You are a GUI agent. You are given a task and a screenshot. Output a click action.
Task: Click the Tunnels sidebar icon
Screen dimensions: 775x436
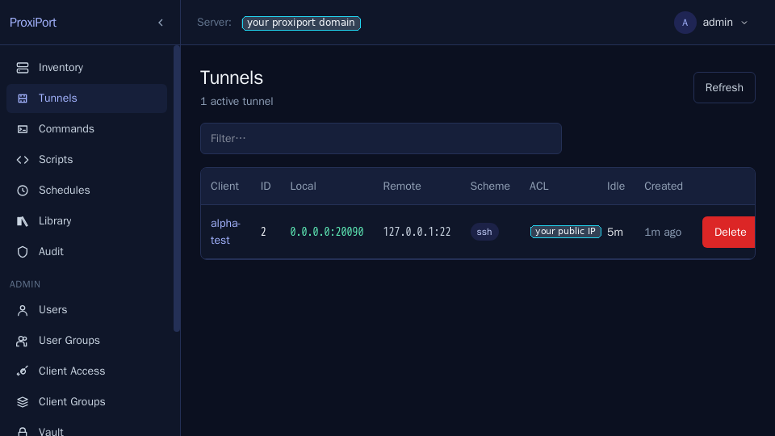23,99
